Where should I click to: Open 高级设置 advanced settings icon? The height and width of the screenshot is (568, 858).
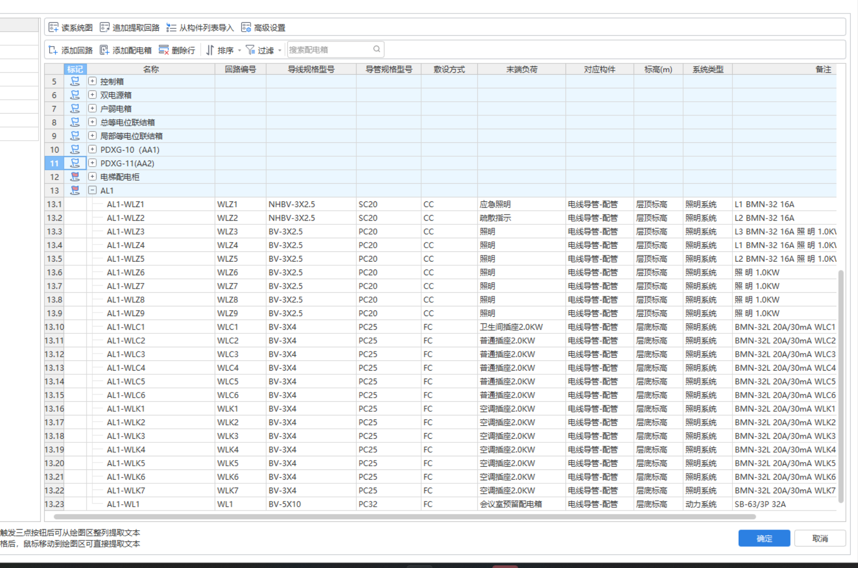[246, 28]
